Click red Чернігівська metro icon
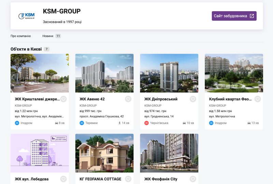The width and height of the screenshot is (273, 184). coord(146,123)
